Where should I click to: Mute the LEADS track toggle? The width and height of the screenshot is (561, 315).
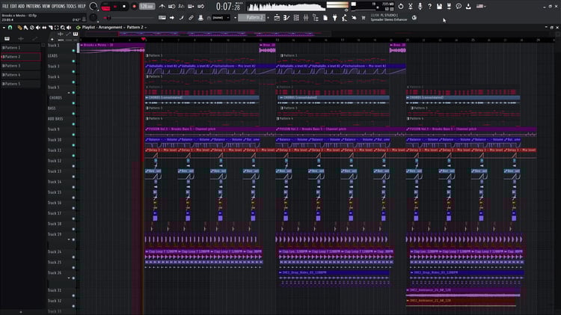(74, 61)
